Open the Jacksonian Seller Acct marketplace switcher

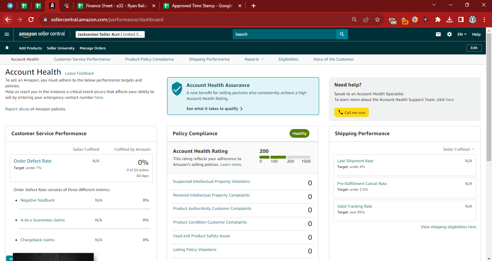pyautogui.click(x=110, y=34)
